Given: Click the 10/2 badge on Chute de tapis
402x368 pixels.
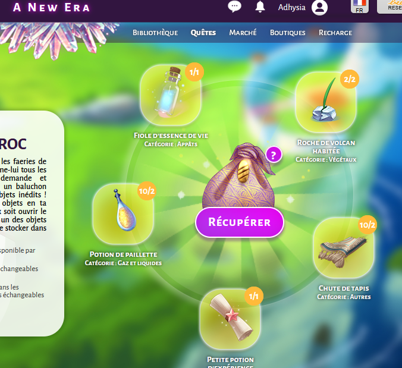Looking at the screenshot, I should (368, 225).
